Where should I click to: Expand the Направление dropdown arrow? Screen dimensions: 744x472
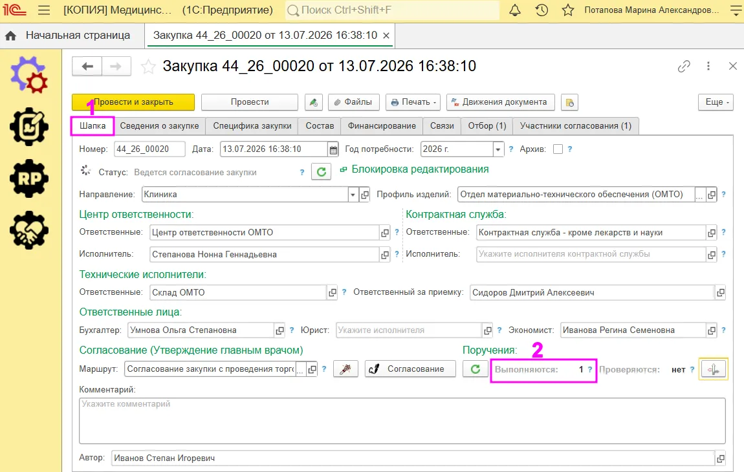coord(353,195)
